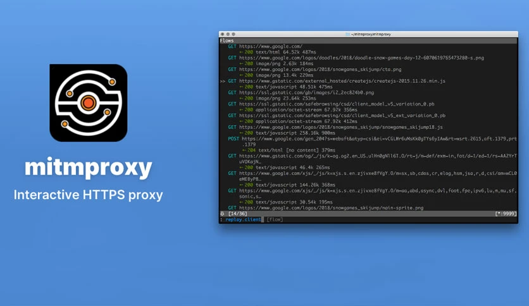
Task: Select the POST gen_204 flow
Action: coord(373,142)
